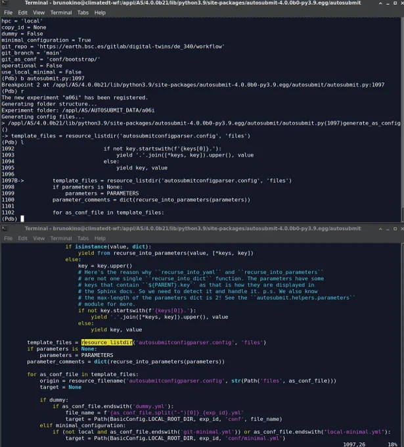Click 'target = None' line in editor
The image size is (404, 447).
pos(60,387)
